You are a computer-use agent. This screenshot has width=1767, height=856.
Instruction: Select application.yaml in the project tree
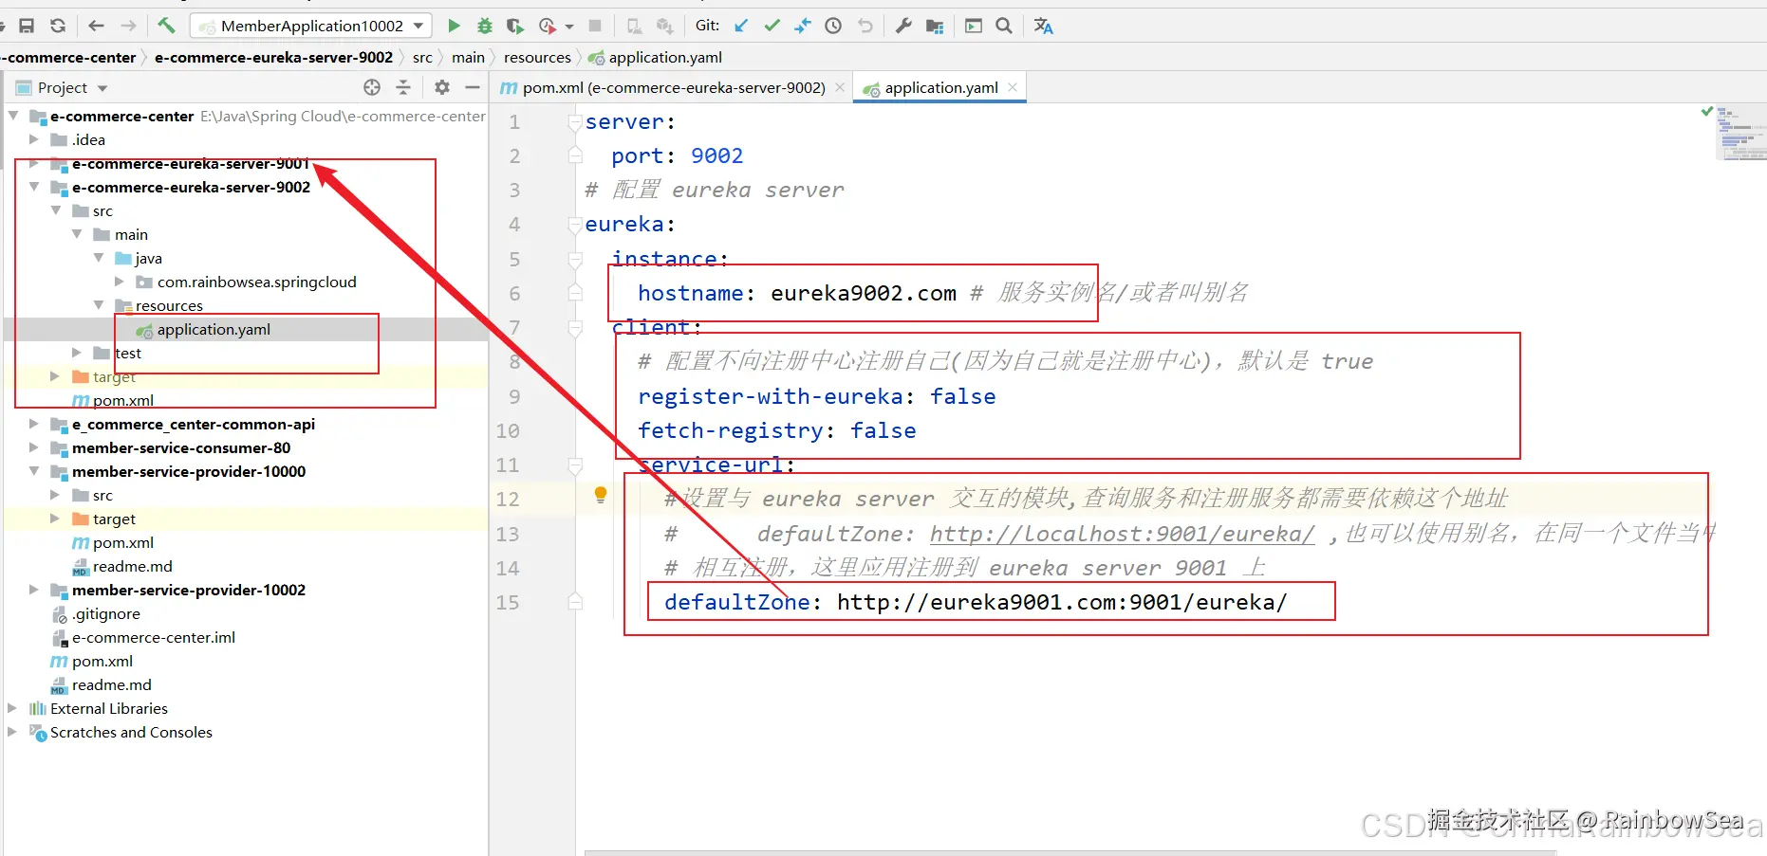(214, 329)
